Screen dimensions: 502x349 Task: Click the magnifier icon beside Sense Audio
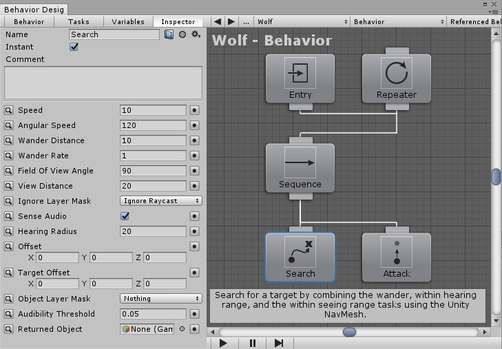click(x=9, y=216)
